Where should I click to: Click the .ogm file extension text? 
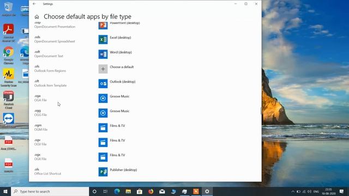tap(38, 125)
